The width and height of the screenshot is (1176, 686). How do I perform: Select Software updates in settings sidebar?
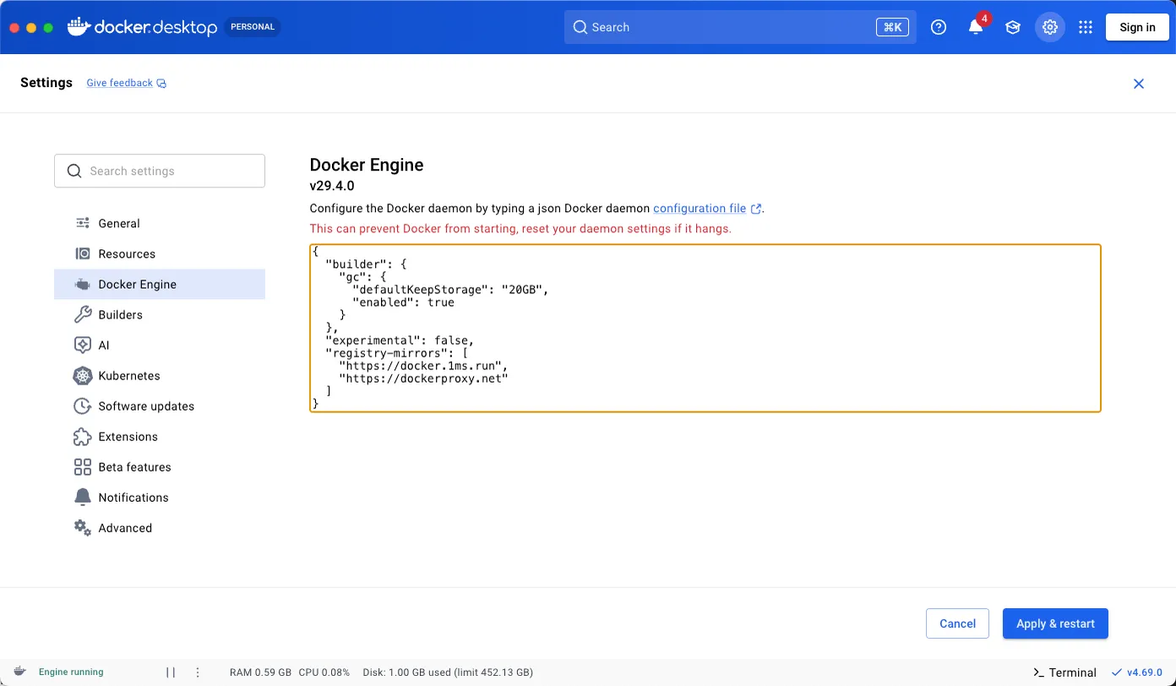coord(160,406)
